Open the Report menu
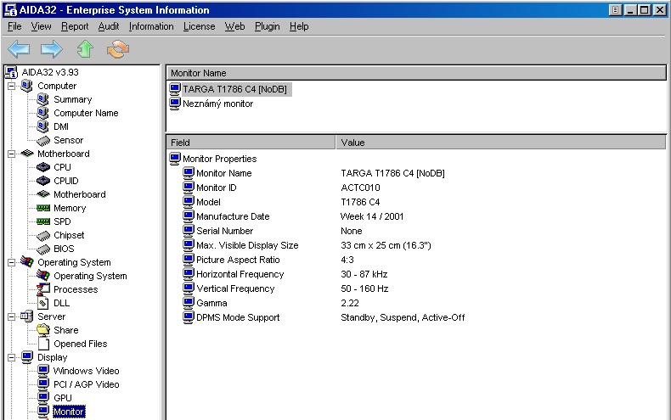The image size is (671, 420). (75, 26)
